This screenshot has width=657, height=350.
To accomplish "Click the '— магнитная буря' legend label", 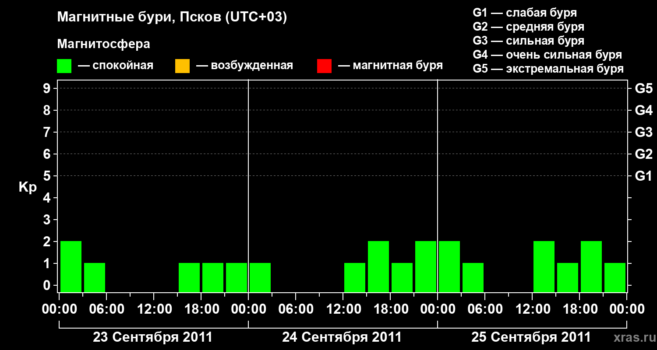I will pos(391,66).
